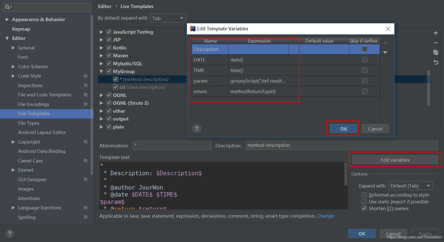Enable Reformat according to style
The image size is (444, 242).
(364, 195)
